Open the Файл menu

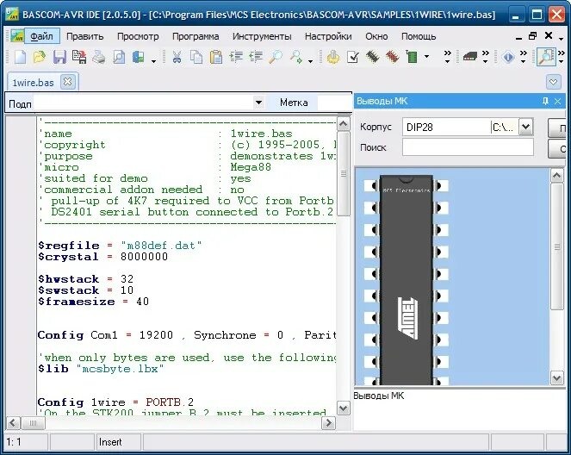tap(41, 36)
